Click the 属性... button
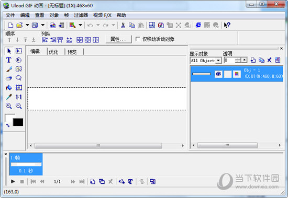The image size is (288, 198). pos(118,39)
